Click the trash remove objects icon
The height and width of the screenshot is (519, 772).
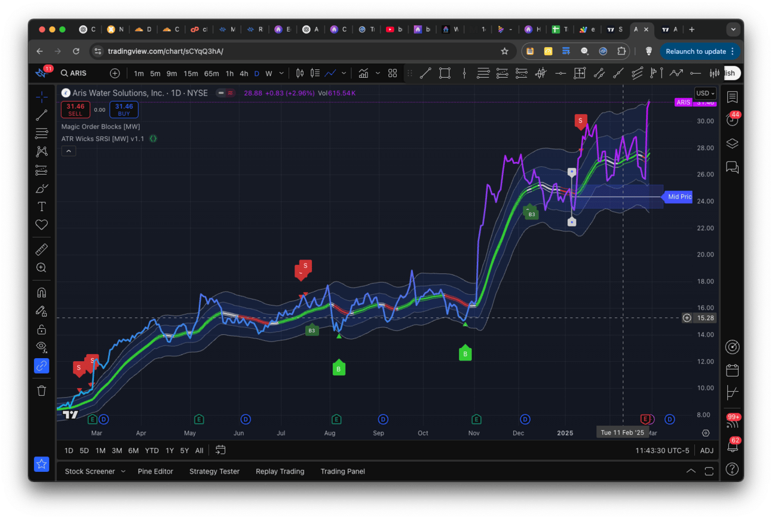pos(41,390)
